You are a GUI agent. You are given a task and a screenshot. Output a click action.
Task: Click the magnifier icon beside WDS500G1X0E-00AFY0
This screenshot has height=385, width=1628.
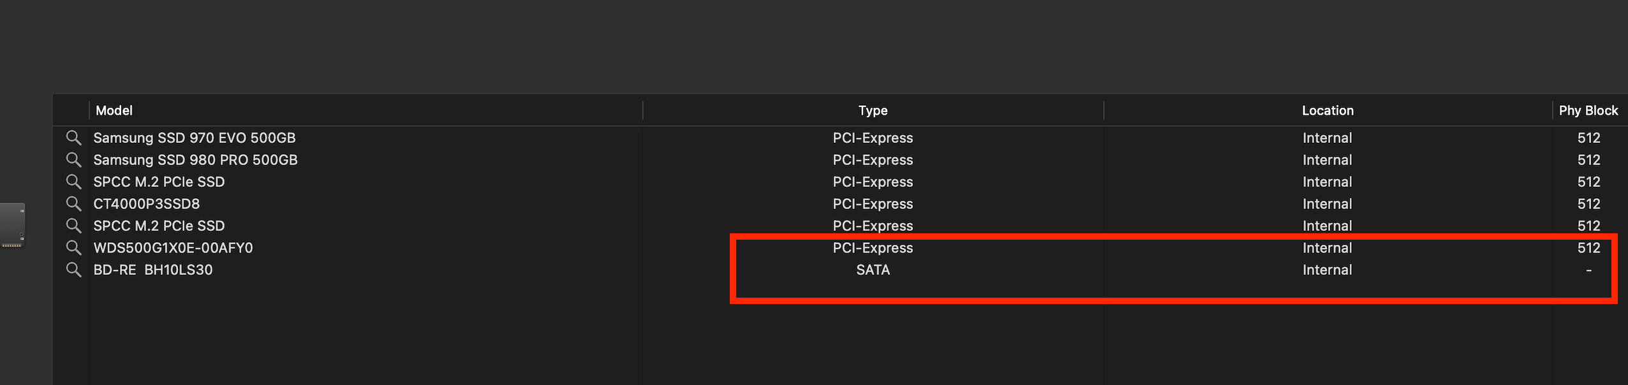[73, 248]
